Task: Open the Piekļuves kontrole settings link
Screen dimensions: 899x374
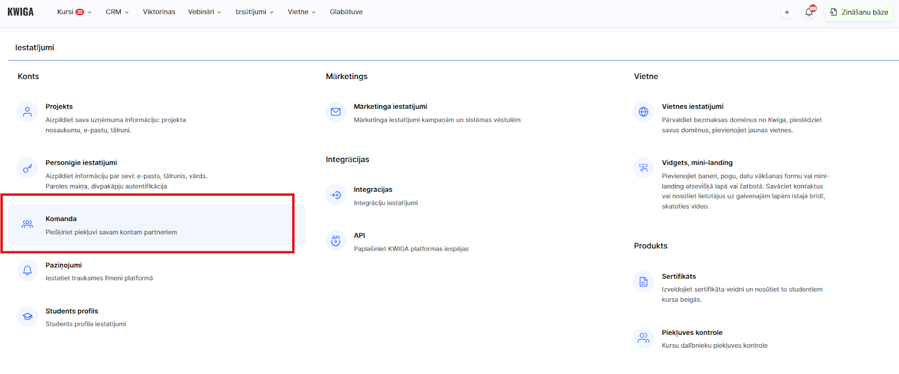Action: coord(692,333)
